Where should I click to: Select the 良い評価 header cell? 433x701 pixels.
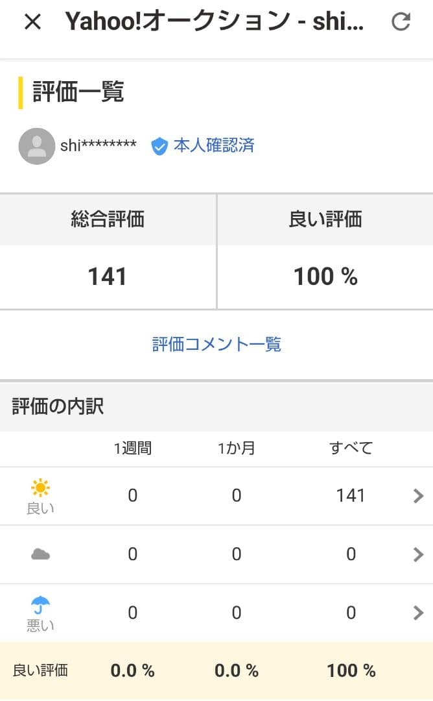[x=325, y=219]
